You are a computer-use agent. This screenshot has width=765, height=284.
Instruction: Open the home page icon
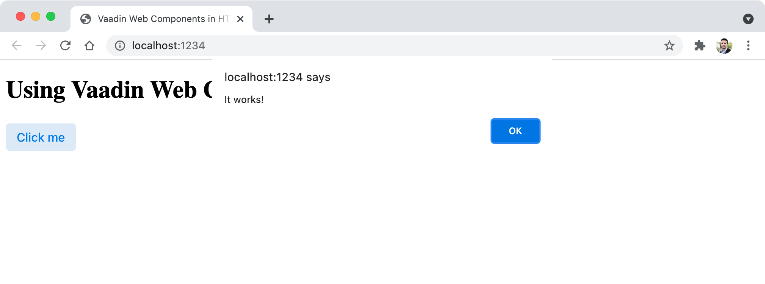tap(89, 46)
